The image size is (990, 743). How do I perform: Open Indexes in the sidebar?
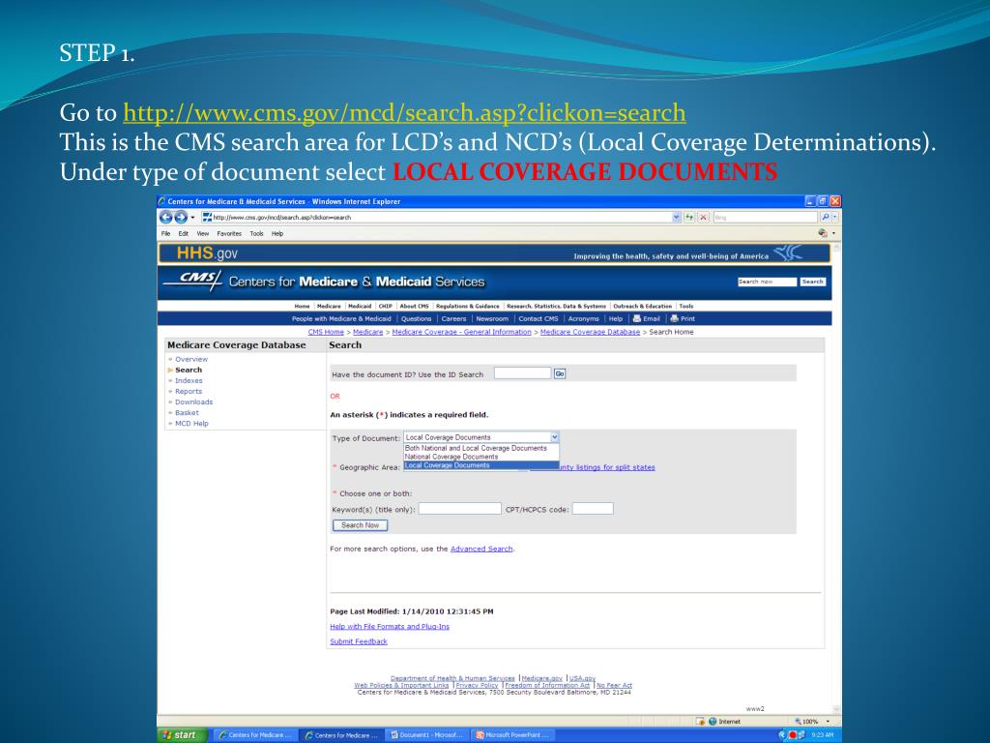pyautogui.click(x=189, y=381)
